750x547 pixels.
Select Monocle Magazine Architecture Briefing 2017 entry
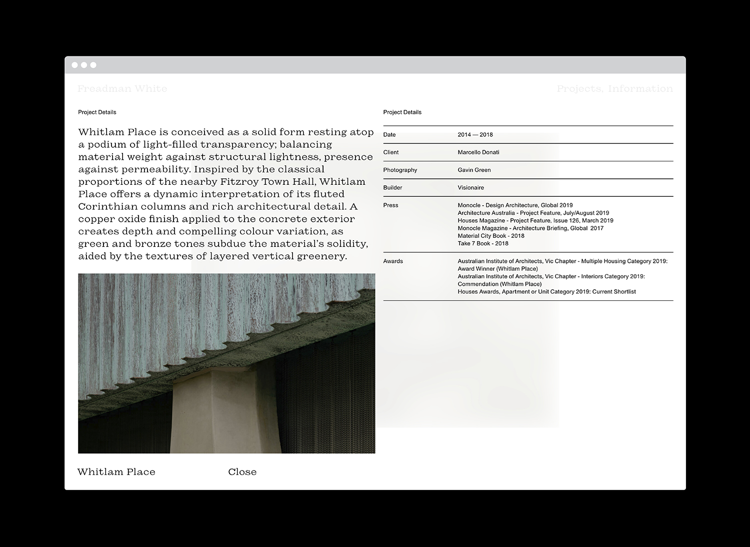(x=530, y=228)
